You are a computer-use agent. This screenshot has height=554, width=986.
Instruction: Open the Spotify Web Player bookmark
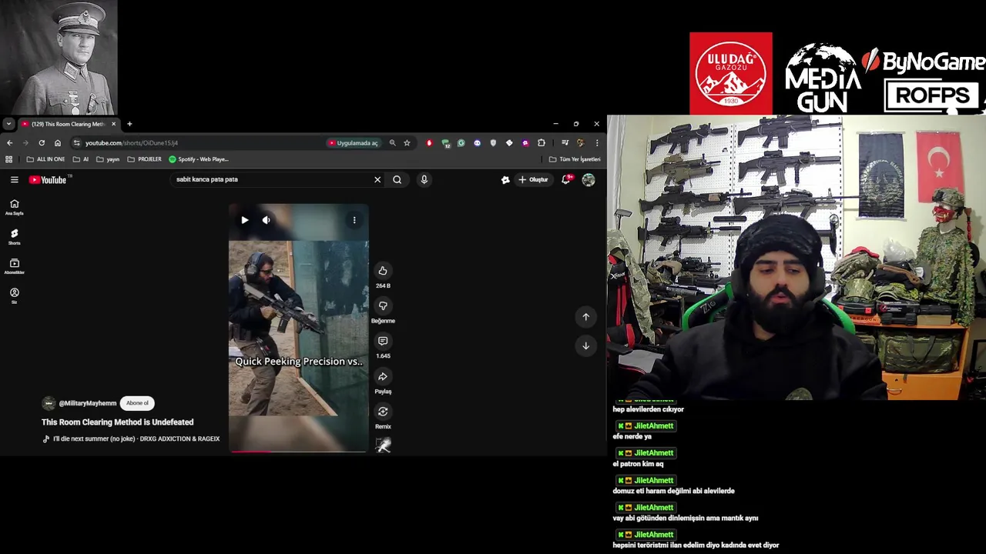pyautogui.click(x=199, y=159)
